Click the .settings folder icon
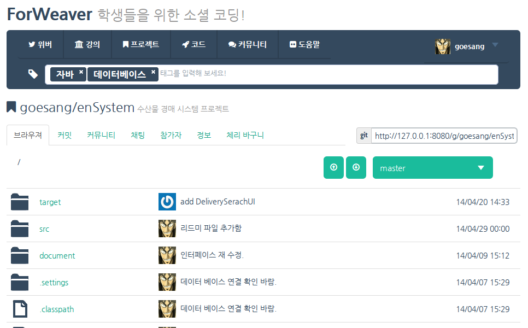Image resolution: width=528 pixels, height=328 pixels. click(x=20, y=282)
